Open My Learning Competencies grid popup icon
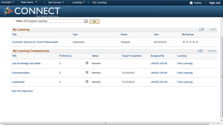This screenshot has width=223, height=125. (x=201, y=51)
